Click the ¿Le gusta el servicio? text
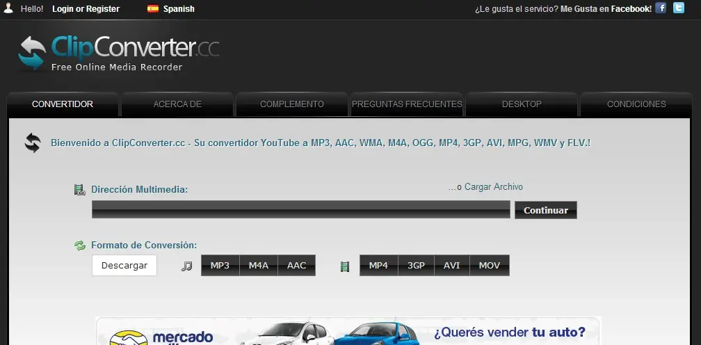The image size is (701, 345). (x=516, y=9)
